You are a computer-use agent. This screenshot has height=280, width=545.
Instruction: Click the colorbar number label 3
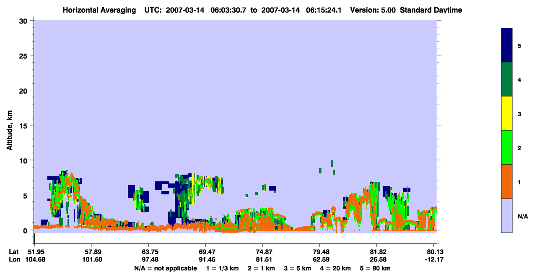coord(519,114)
